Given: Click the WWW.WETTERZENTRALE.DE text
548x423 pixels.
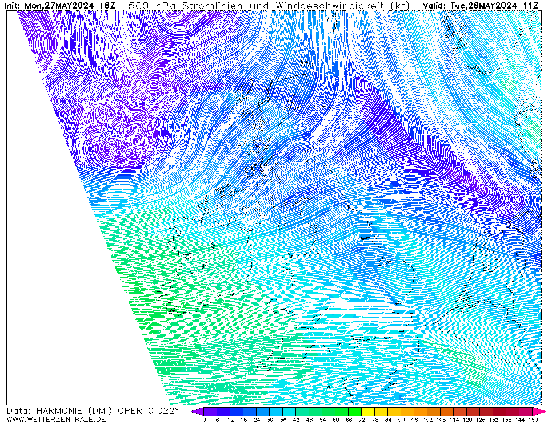Looking at the screenshot, I should tap(56, 419).
